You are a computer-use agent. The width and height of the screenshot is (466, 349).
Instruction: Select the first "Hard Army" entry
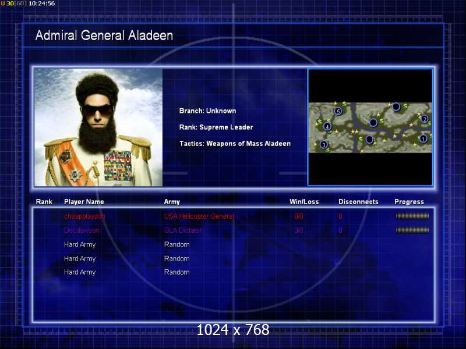(x=80, y=244)
